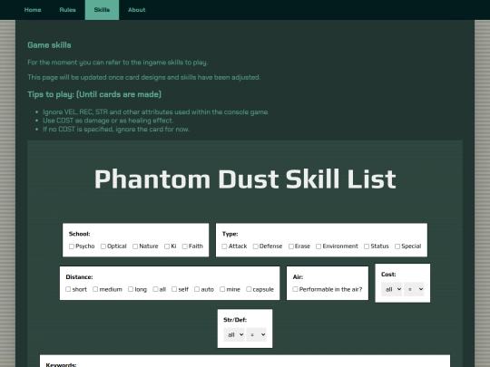Viewport: 490px width, 367px height.
Task: Click the 'School:' filter label
Action: pos(79,234)
